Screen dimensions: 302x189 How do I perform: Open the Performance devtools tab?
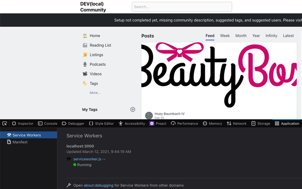click(x=185, y=124)
